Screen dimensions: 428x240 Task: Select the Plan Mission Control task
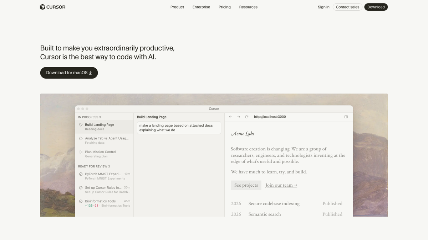pyautogui.click(x=104, y=154)
